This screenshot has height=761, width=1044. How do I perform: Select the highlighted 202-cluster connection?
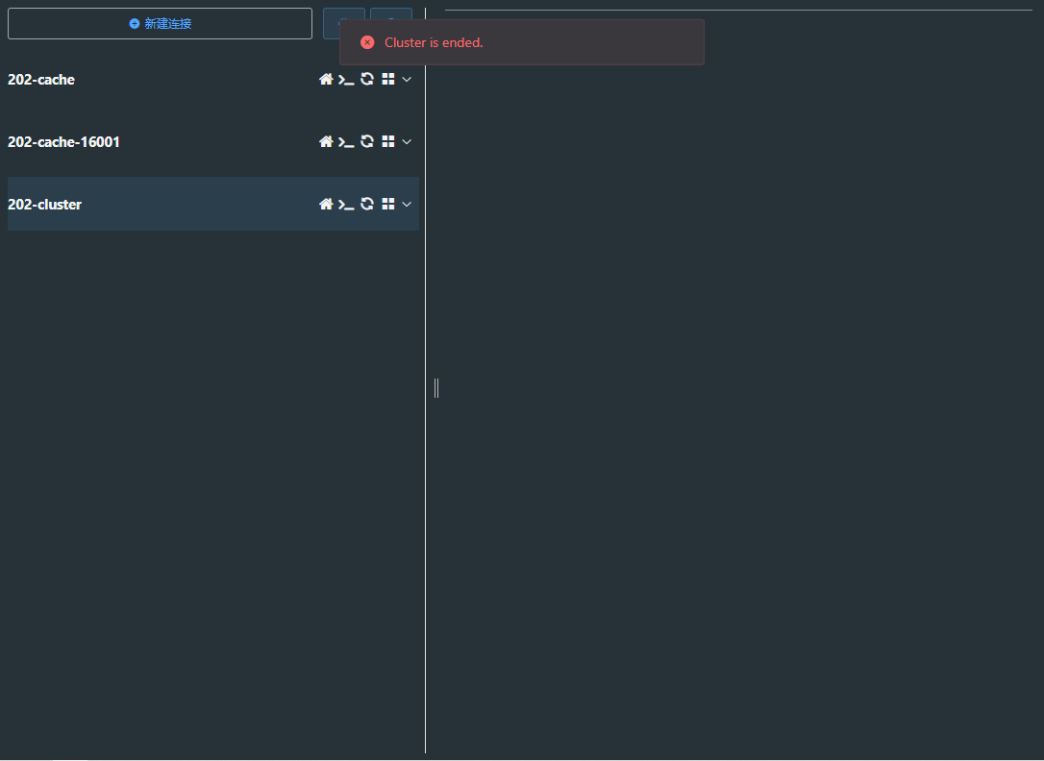pos(144,204)
